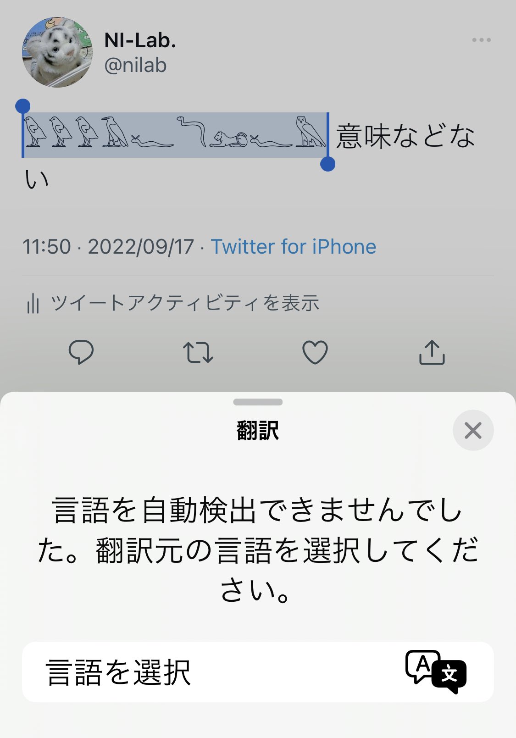The height and width of the screenshot is (738, 516).
Task: Close the 翻訳 translation sheet
Action: (473, 430)
